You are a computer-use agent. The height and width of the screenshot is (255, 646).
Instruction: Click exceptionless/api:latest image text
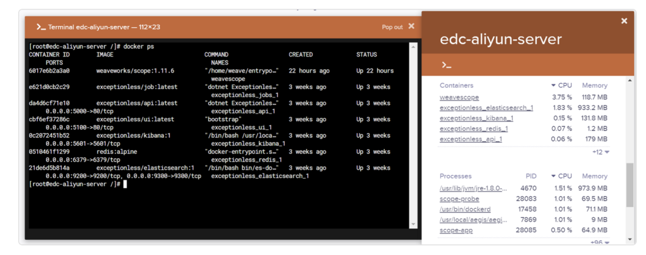point(137,103)
